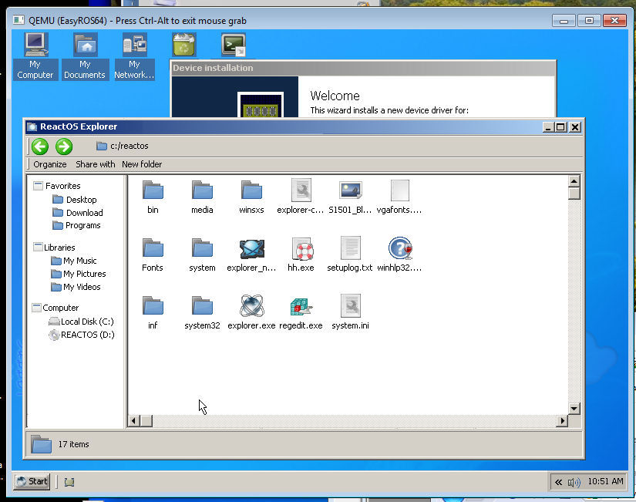Open the Organize menu

coord(50,164)
